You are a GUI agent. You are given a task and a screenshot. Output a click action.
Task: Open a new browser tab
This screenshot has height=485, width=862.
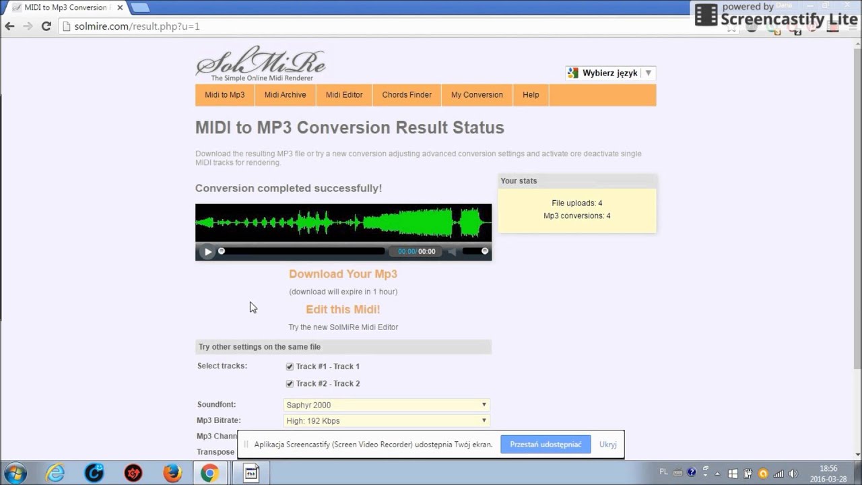tap(139, 7)
